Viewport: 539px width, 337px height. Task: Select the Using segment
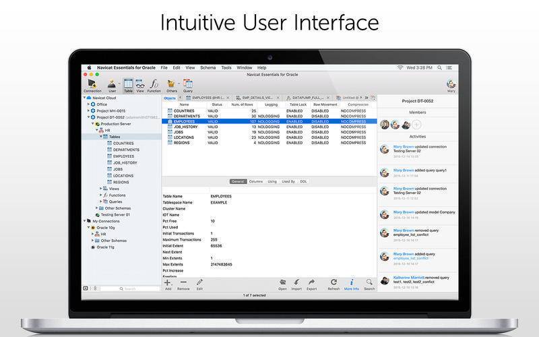pos(272,181)
